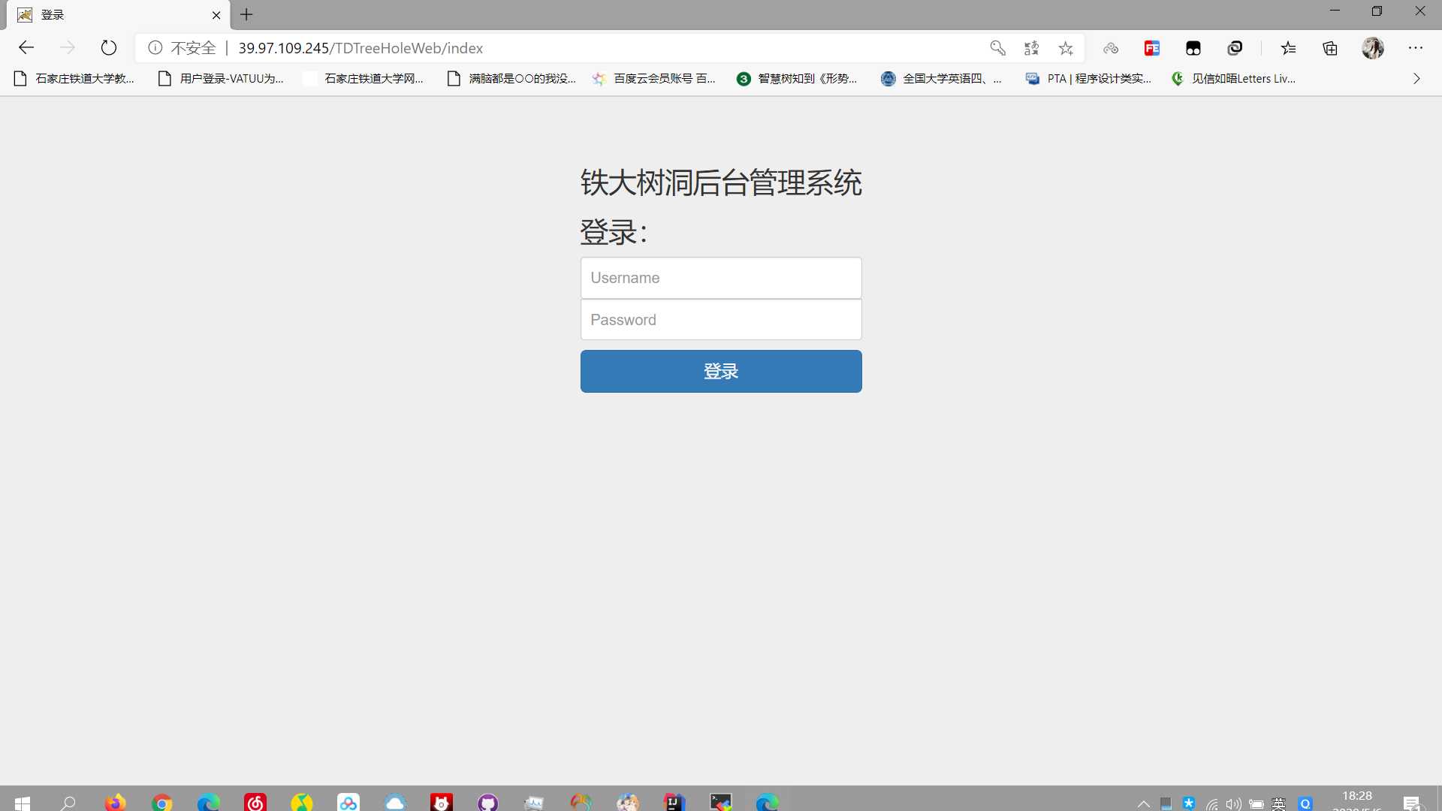This screenshot has width=1442, height=811.
Task: Click the grayed-out forward arrow
Action: tap(68, 48)
